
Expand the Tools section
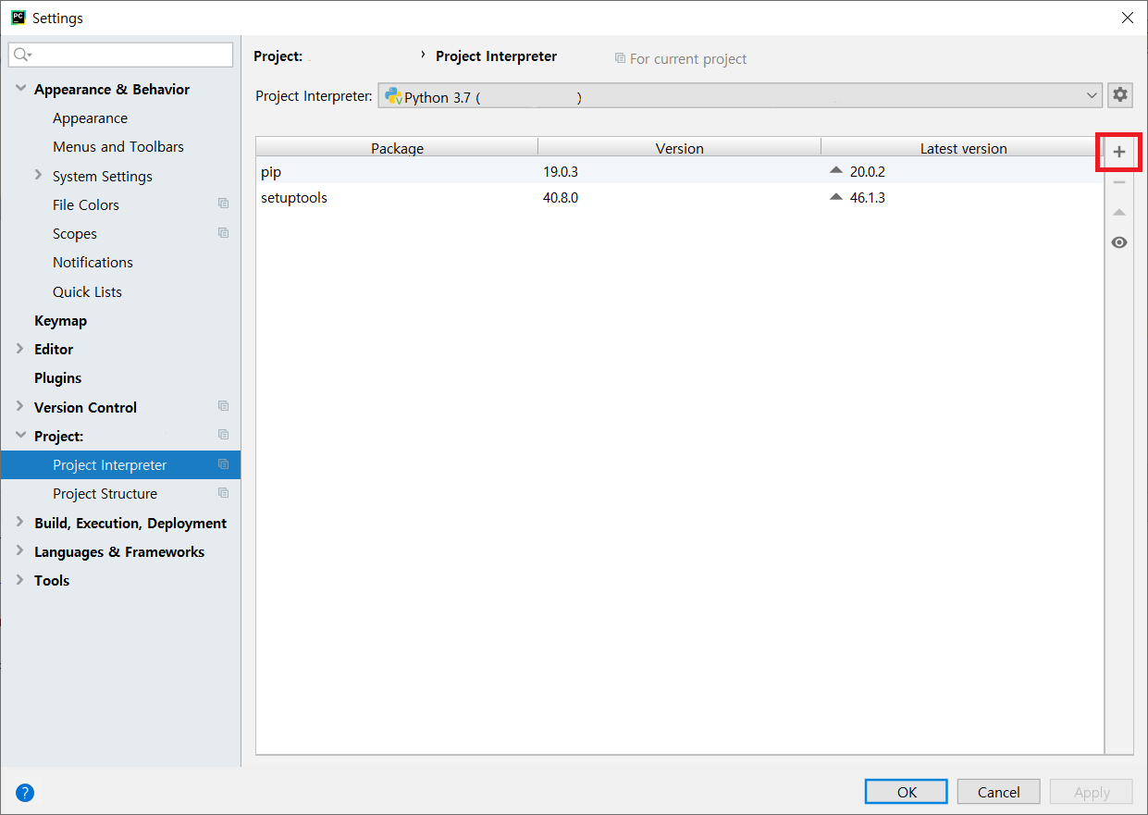pyautogui.click(x=20, y=580)
